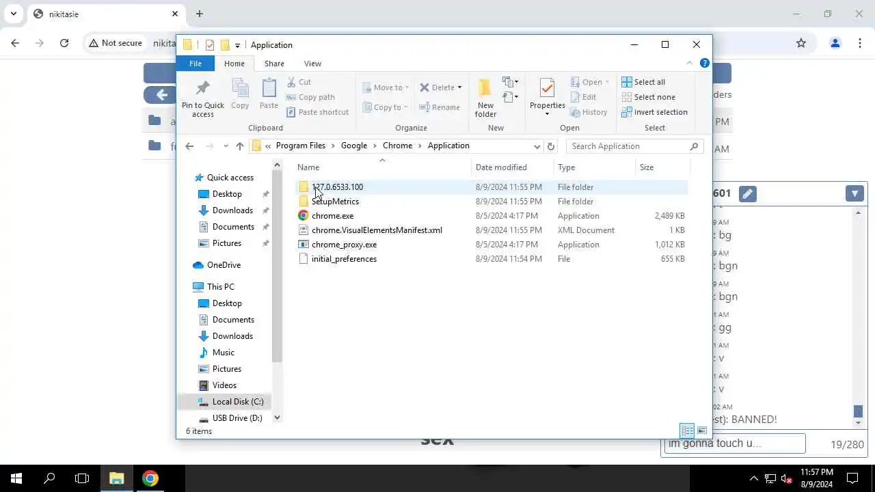Image resolution: width=875 pixels, height=492 pixels.
Task: Create a New folder from ribbon
Action: tap(485, 98)
